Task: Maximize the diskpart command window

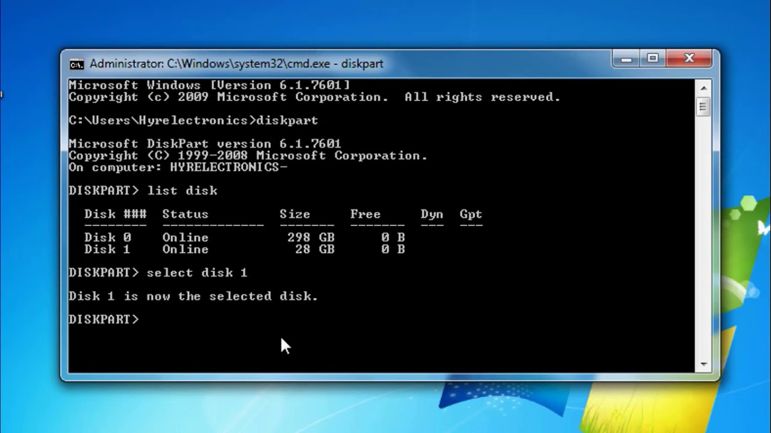Action: (x=653, y=59)
